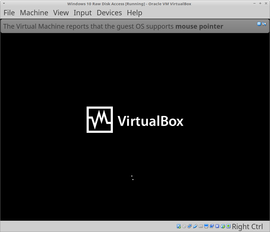This screenshot has width=270, height=232.
Task: Click the Right Ctrl host key indicator
Action: coord(247,226)
